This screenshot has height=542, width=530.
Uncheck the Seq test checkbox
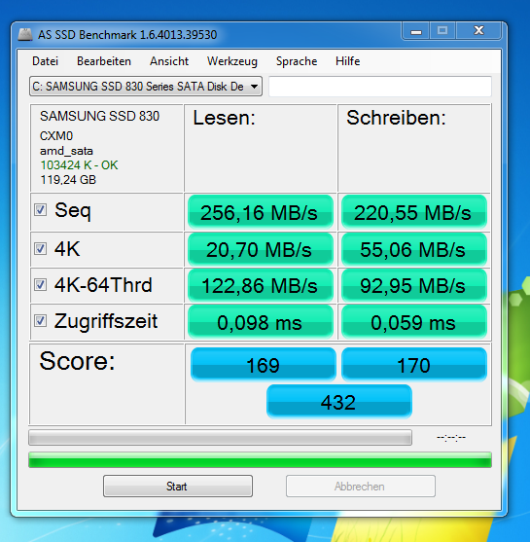click(x=41, y=209)
